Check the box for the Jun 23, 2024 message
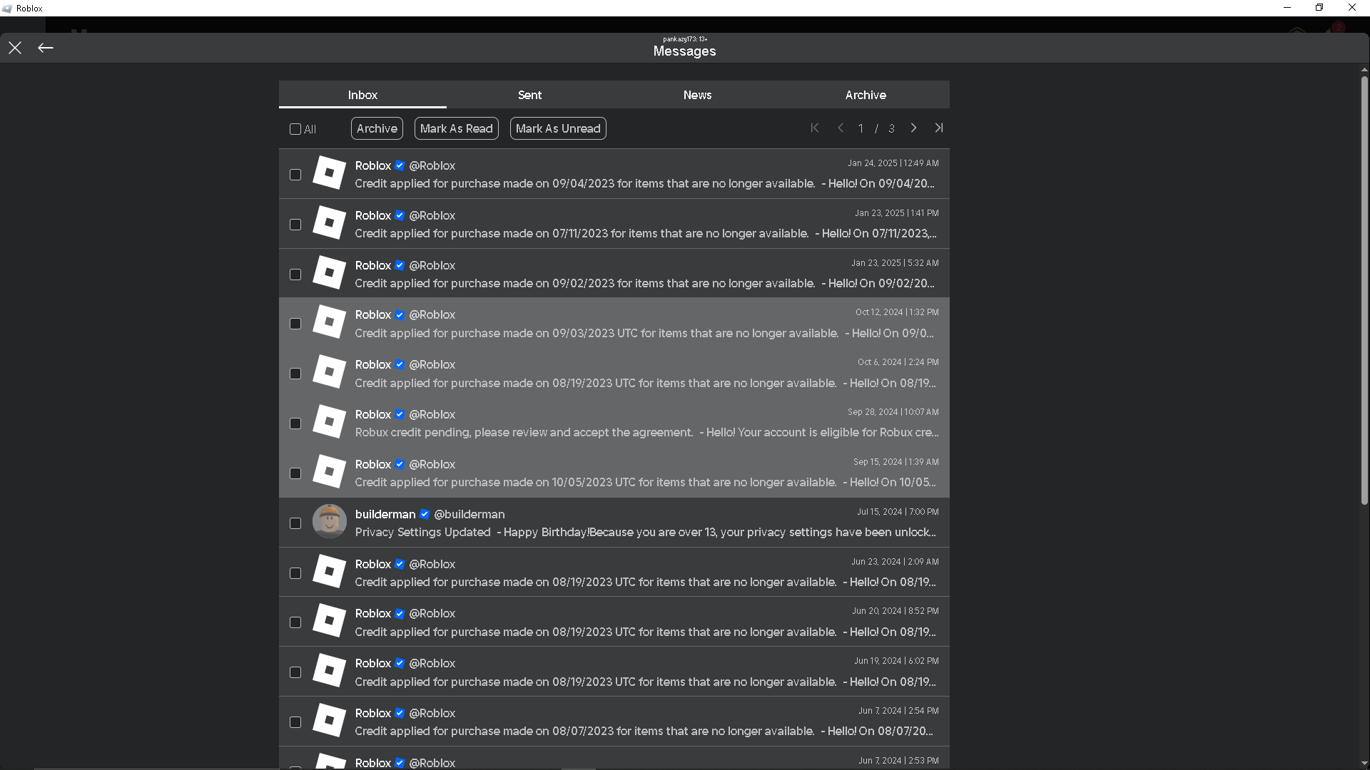The image size is (1370, 770). click(295, 573)
